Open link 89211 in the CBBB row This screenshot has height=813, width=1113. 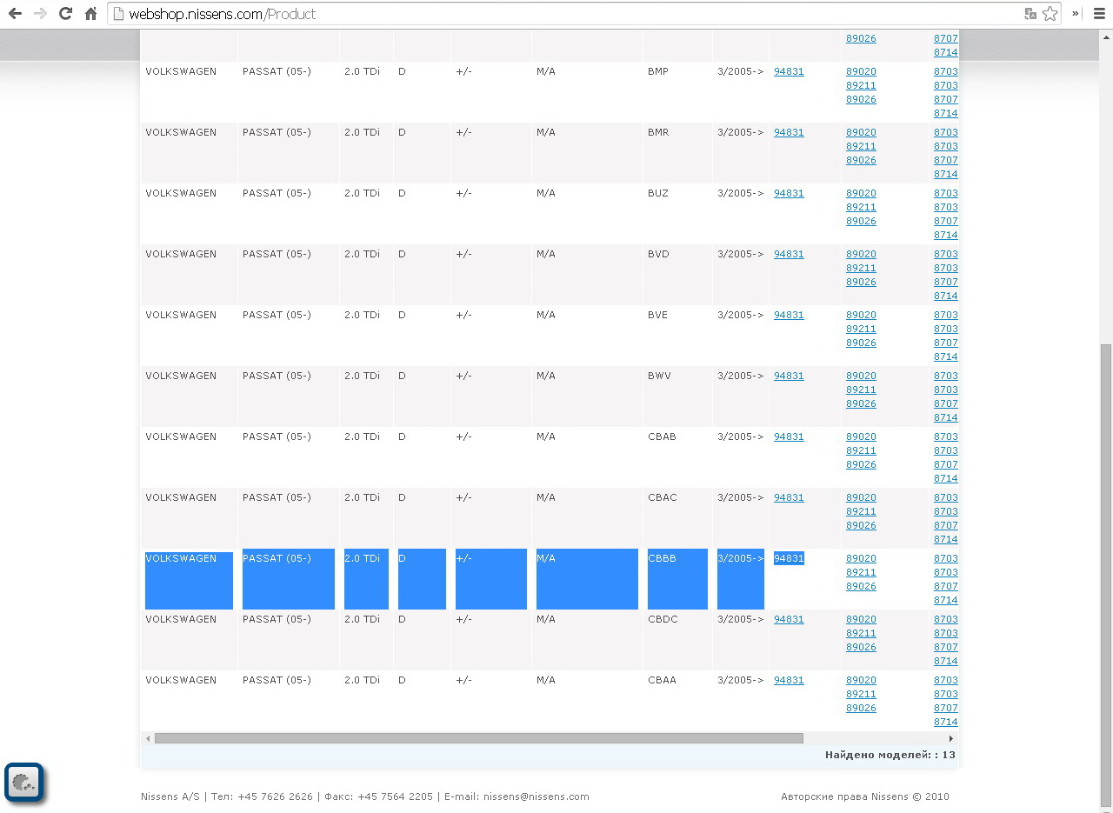tap(861, 572)
